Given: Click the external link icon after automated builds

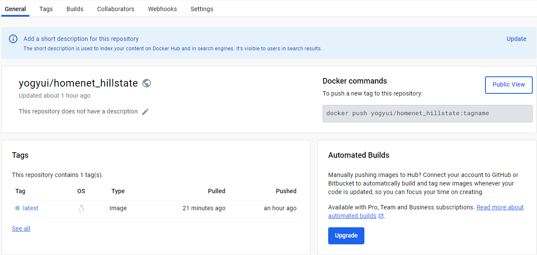Looking at the screenshot, I should click(x=381, y=216).
